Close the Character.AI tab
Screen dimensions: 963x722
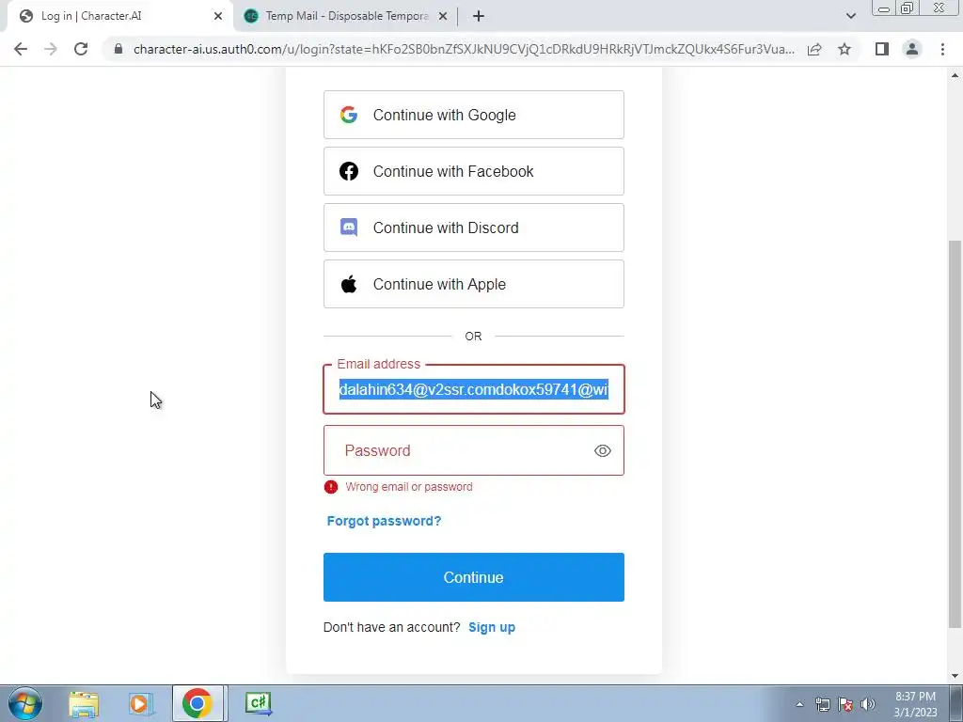point(218,16)
